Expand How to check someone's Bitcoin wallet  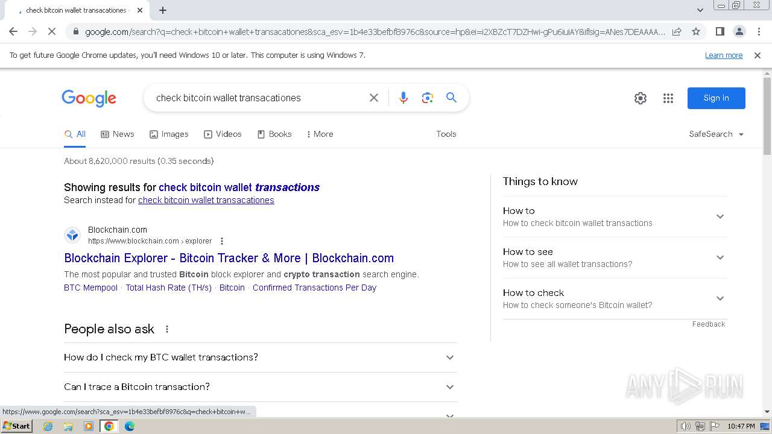tap(615, 298)
